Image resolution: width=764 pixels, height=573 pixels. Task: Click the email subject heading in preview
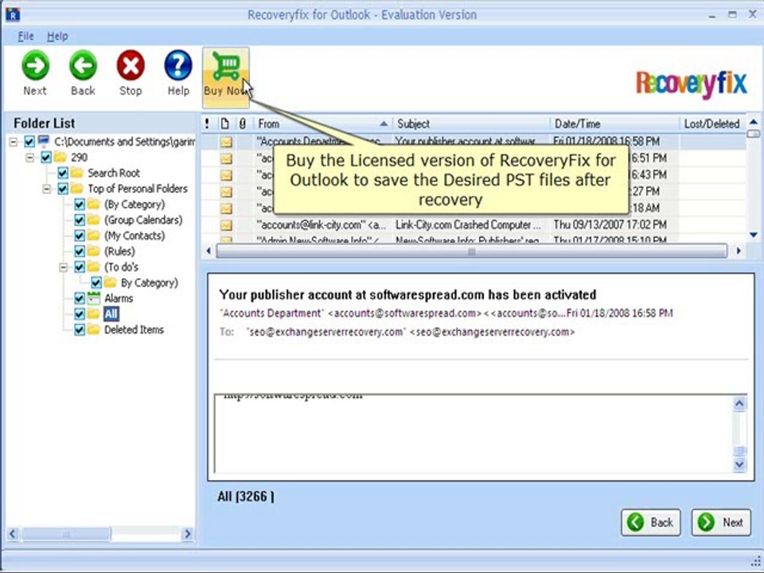tap(407, 294)
